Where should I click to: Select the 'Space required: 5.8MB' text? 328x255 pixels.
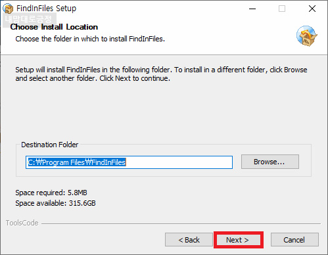(x=51, y=193)
